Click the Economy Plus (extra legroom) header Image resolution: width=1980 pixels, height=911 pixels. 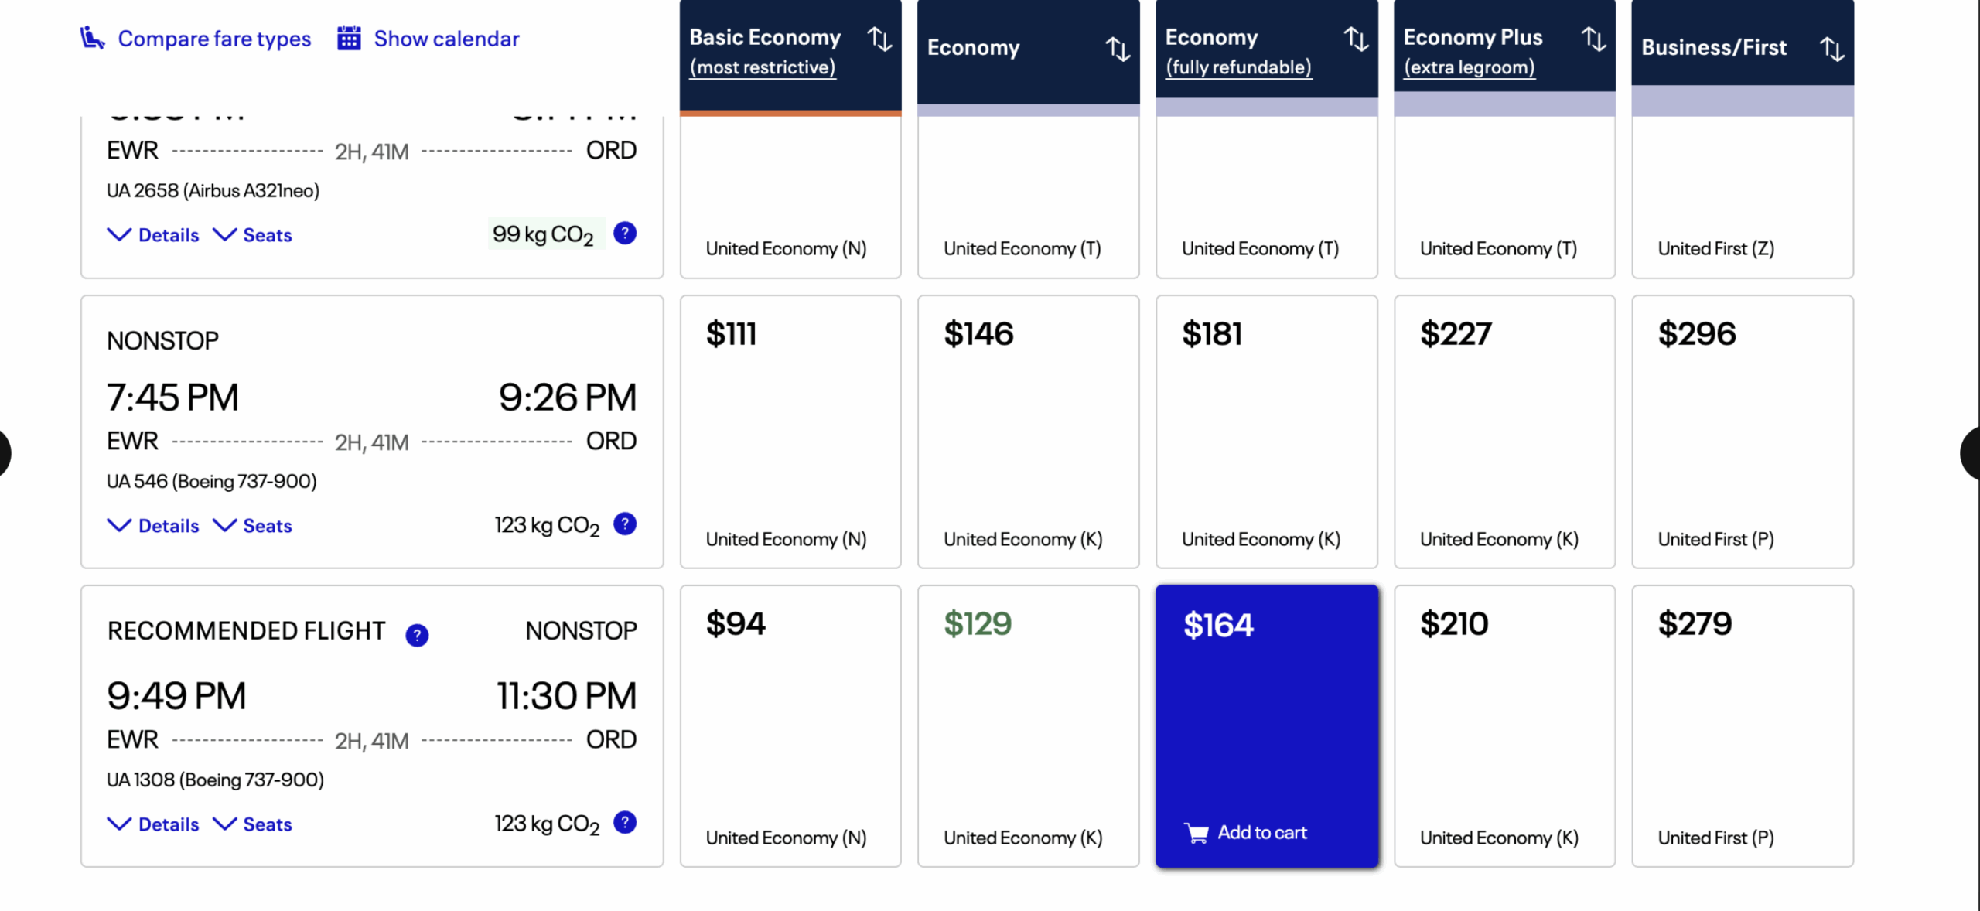[x=1473, y=51]
